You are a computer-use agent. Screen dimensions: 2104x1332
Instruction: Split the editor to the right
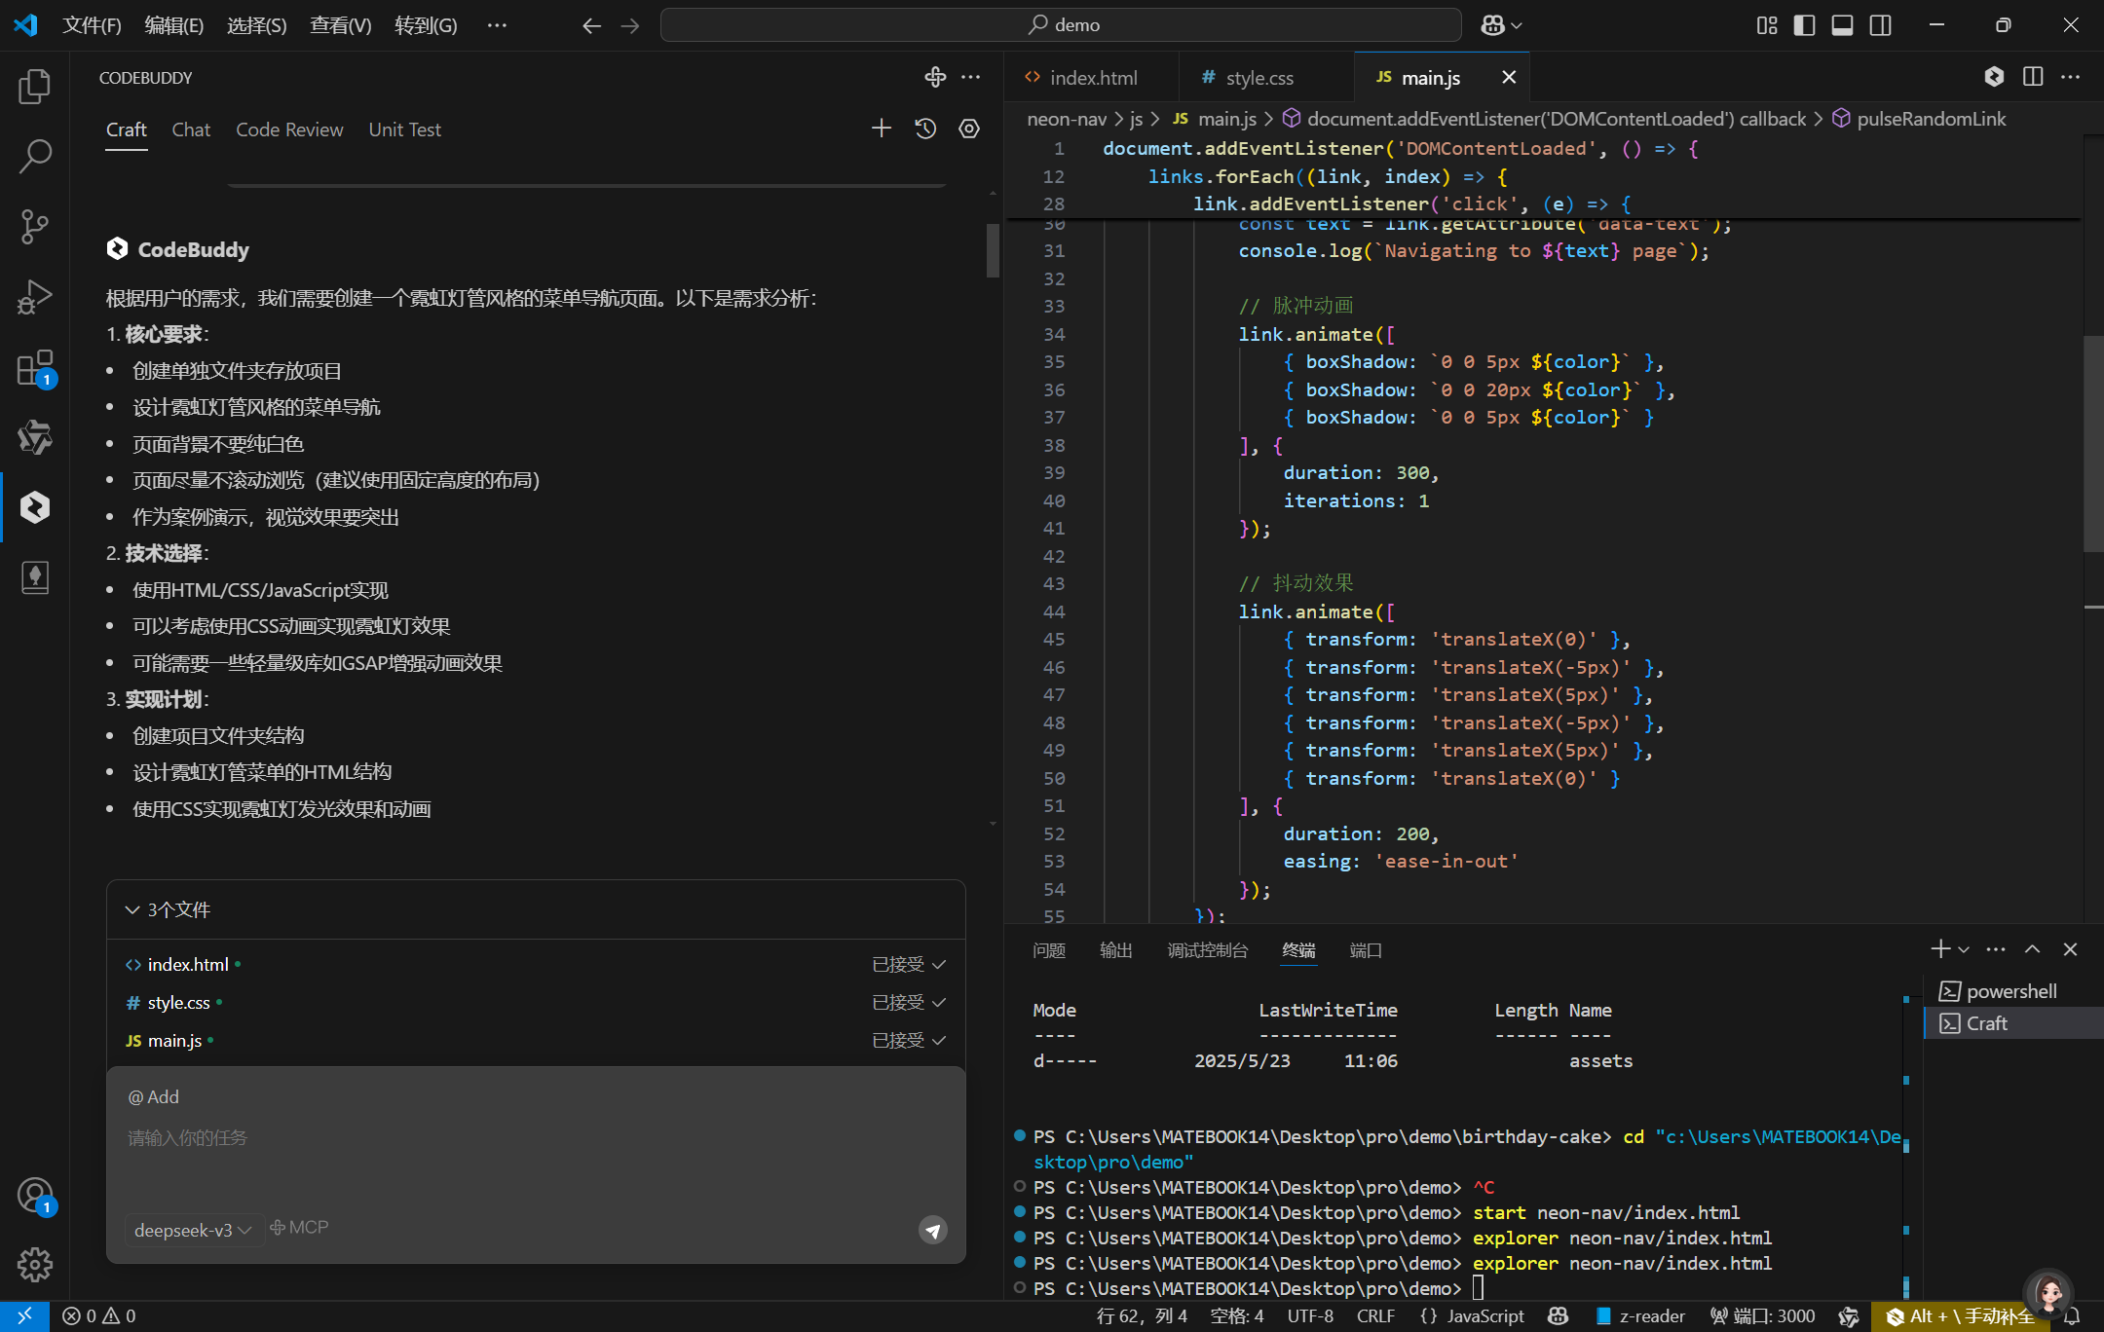(2032, 77)
